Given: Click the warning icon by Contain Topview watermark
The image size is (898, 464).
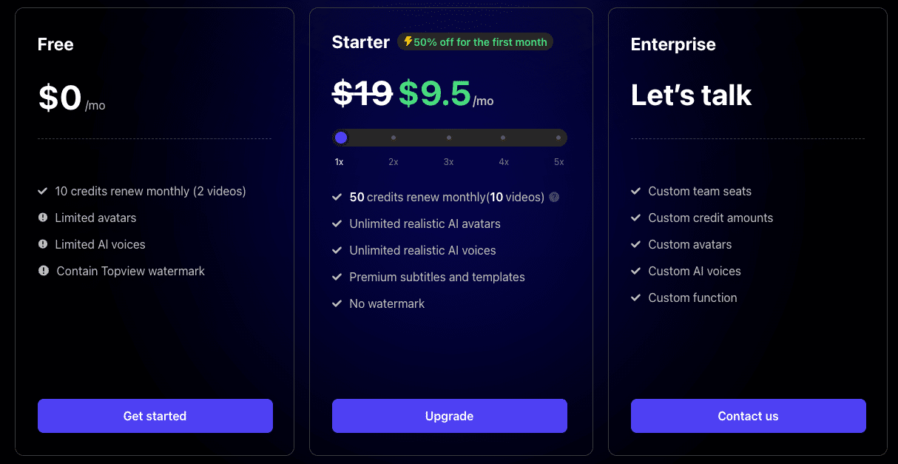Looking at the screenshot, I should click(43, 271).
